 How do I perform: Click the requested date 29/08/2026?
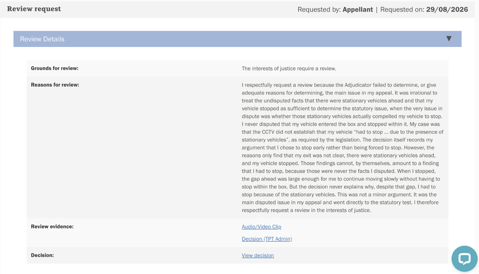pyautogui.click(x=447, y=10)
